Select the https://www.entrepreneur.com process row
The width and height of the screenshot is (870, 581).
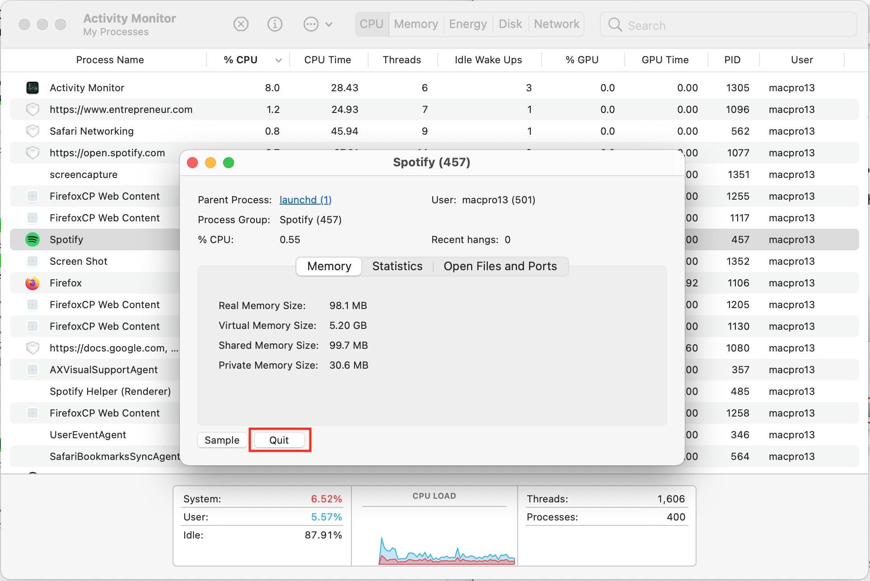(434, 109)
